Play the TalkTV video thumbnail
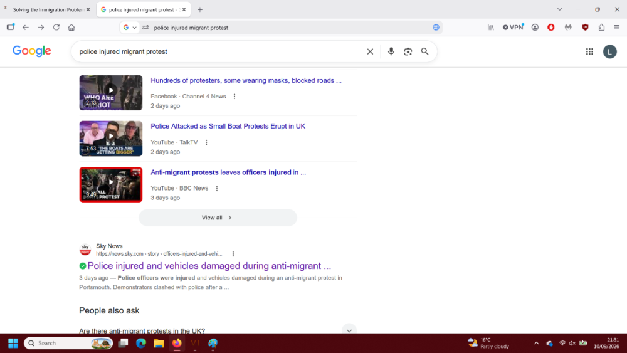The width and height of the screenshot is (627, 353). click(111, 139)
